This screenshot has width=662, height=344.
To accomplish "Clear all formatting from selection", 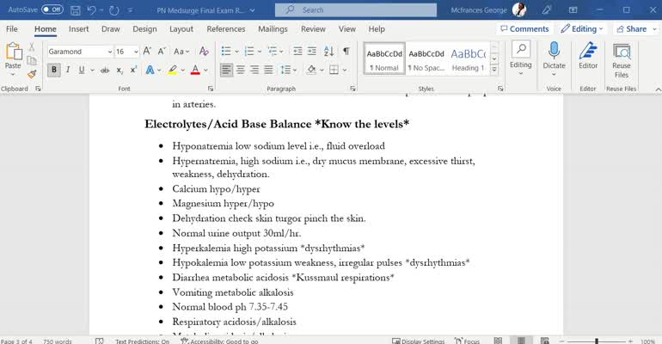I will click(x=204, y=52).
